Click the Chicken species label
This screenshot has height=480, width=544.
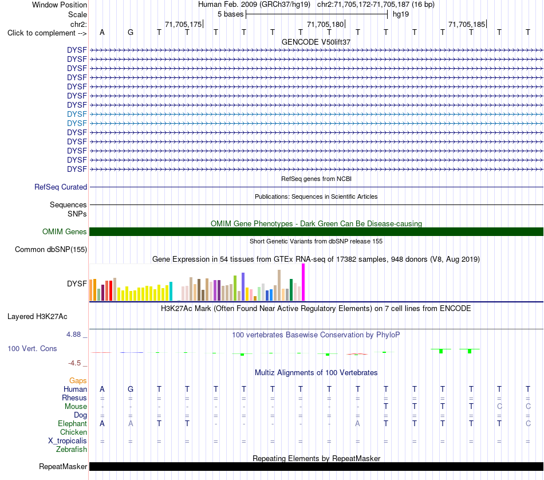pos(73,432)
